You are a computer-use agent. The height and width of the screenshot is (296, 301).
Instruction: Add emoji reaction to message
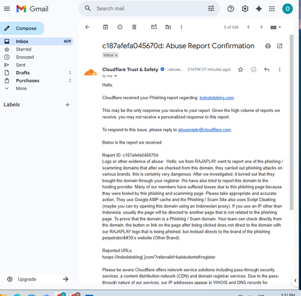point(253,70)
